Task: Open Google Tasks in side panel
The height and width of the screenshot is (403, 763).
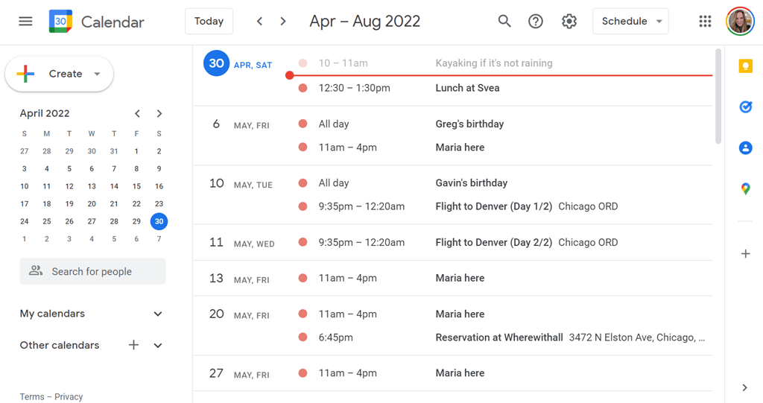Action: (745, 107)
